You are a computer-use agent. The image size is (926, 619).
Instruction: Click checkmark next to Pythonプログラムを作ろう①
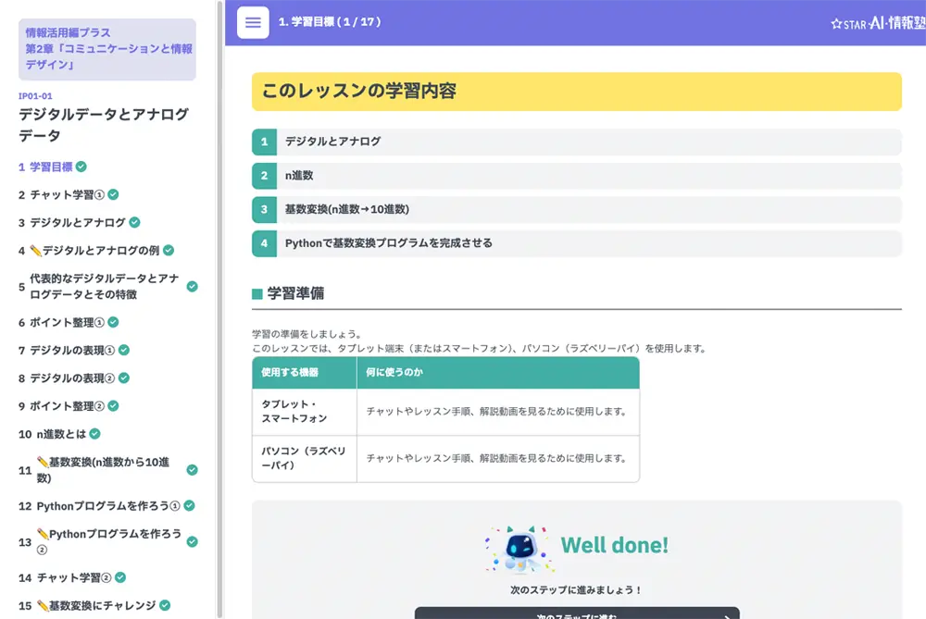(x=189, y=506)
